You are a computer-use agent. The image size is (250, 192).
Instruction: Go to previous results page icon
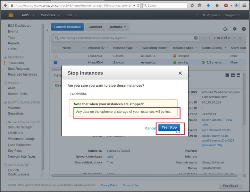[209, 38]
